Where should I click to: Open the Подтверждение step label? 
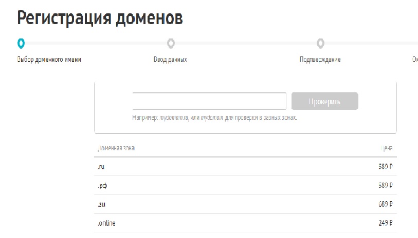(x=320, y=60)
